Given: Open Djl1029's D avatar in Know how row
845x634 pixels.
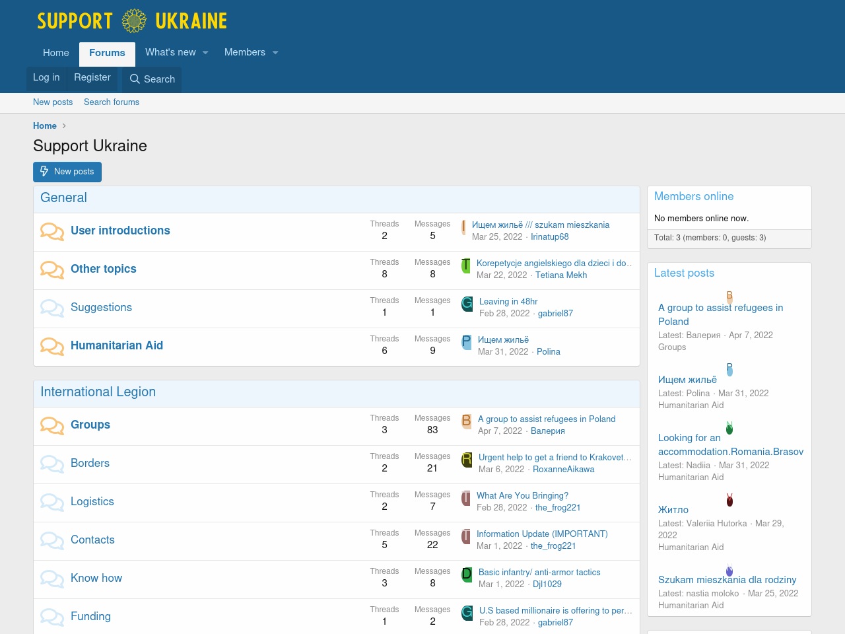Looking at the screenshot, I should coord(467,575).
